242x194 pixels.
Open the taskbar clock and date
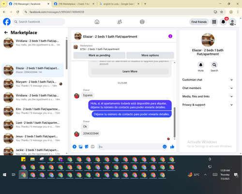[225, 175]
